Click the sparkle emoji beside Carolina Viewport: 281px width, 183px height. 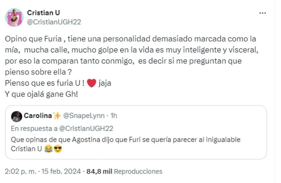[57, 116]
